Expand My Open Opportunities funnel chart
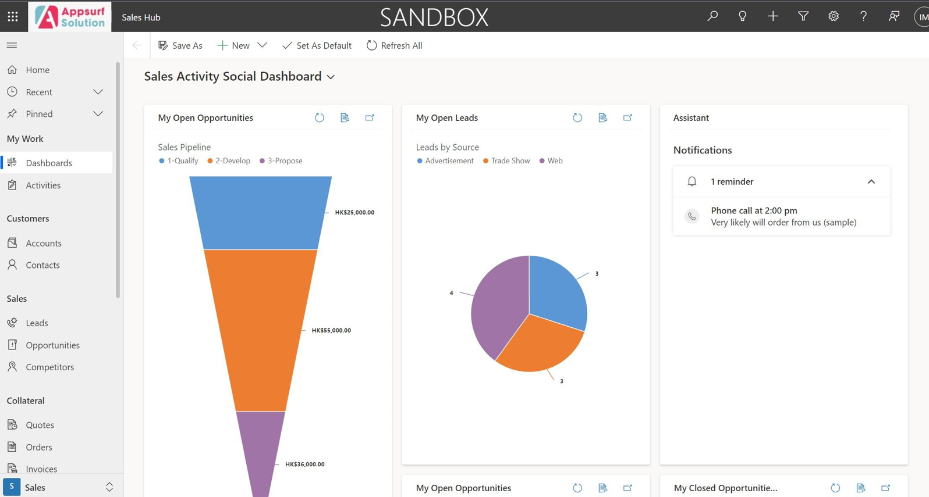The image size is (929, 497). (370, 117)
